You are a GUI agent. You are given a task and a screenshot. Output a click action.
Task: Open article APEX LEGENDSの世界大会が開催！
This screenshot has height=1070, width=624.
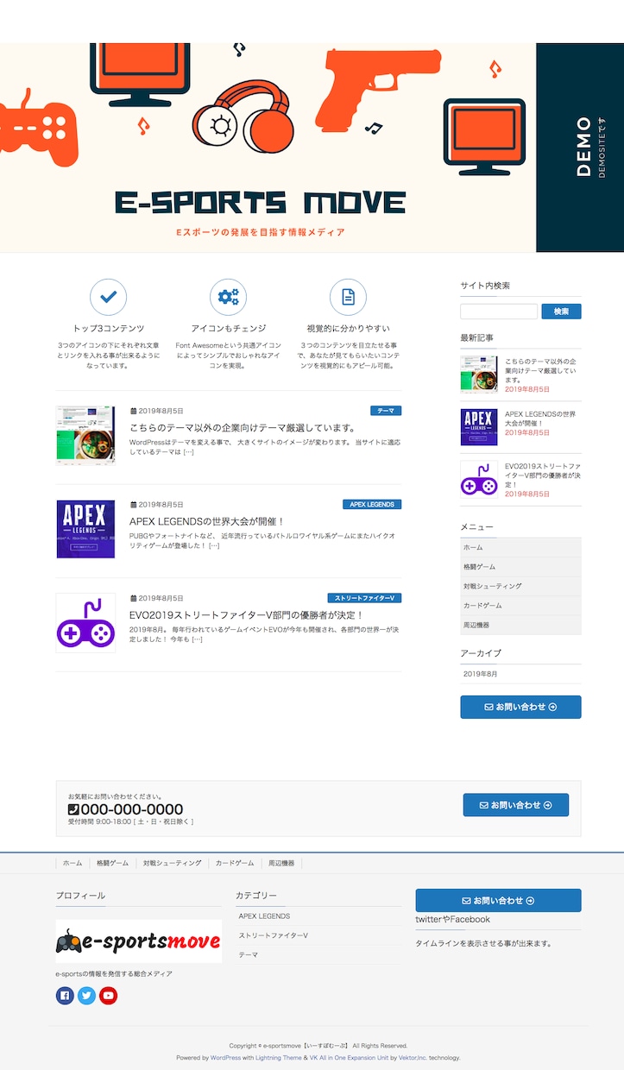pyautogui.click(x=207, y=521)
